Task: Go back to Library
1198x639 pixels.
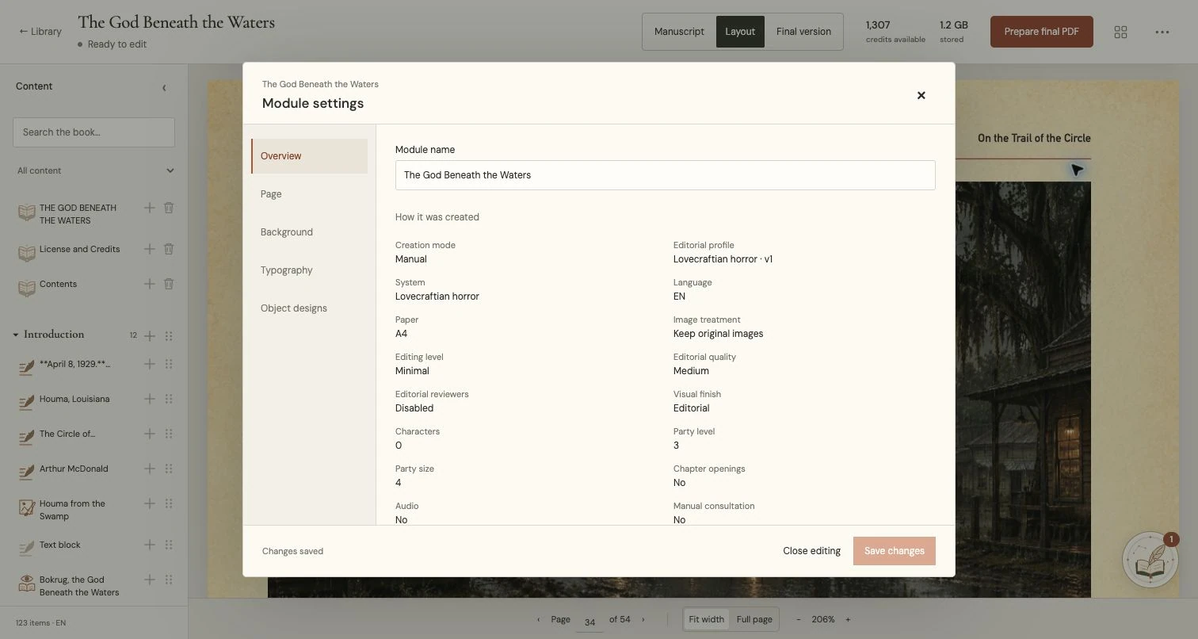Action: pos(40,32)
